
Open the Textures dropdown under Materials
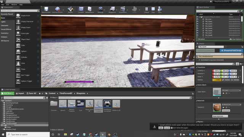(x=226, y=111)
